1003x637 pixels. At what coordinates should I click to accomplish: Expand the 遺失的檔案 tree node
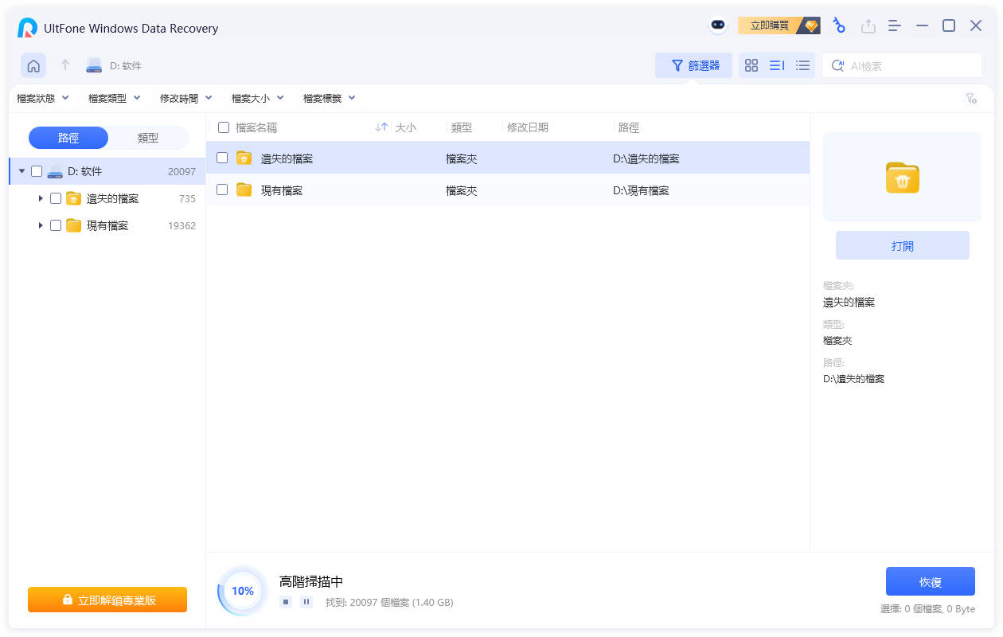pyautogui.click(x=41, y=198)
